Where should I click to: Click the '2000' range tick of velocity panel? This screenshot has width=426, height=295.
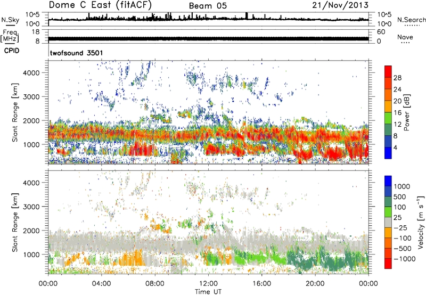31,231
